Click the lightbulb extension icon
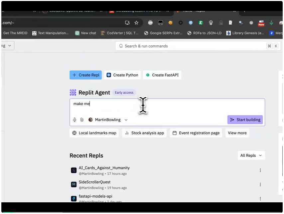Image resolution: width=284 pixels, height=214 pixels. pos(211,23)
